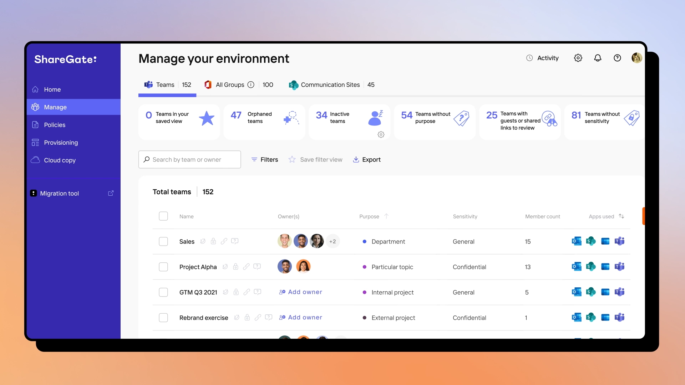Open the 54 Teams without purpose card

click(x=435, y=122)
